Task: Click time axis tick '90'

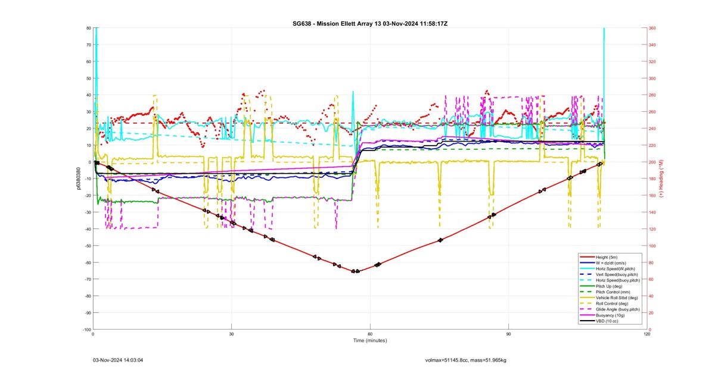Action: pos(508,334)
